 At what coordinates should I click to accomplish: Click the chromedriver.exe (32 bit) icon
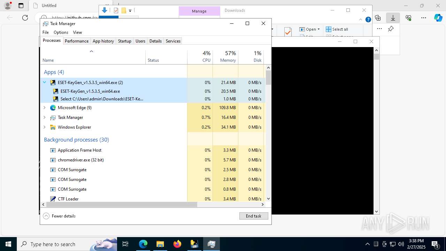53,160
